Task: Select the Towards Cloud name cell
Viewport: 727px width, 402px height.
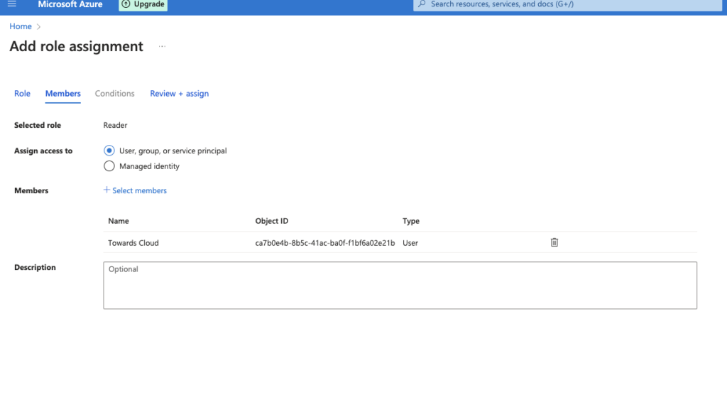Action: pos(133,243)
